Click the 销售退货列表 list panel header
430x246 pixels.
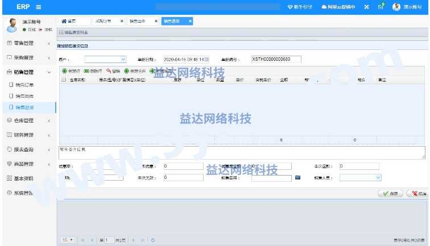[x=242, y=32]
